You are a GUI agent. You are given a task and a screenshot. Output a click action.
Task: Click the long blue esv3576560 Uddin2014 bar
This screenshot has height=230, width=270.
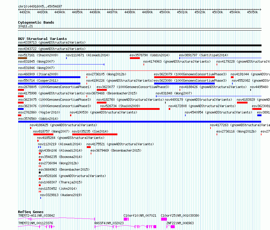click(x=140, y=122)
